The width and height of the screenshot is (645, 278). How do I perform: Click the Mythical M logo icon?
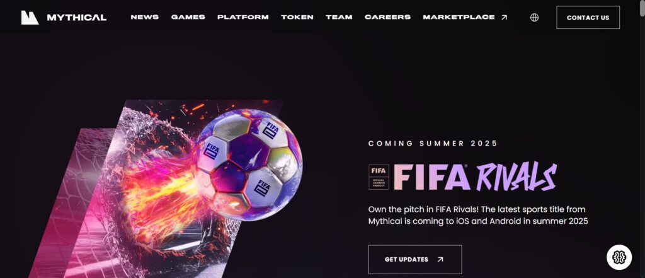[x=30, y=17]
